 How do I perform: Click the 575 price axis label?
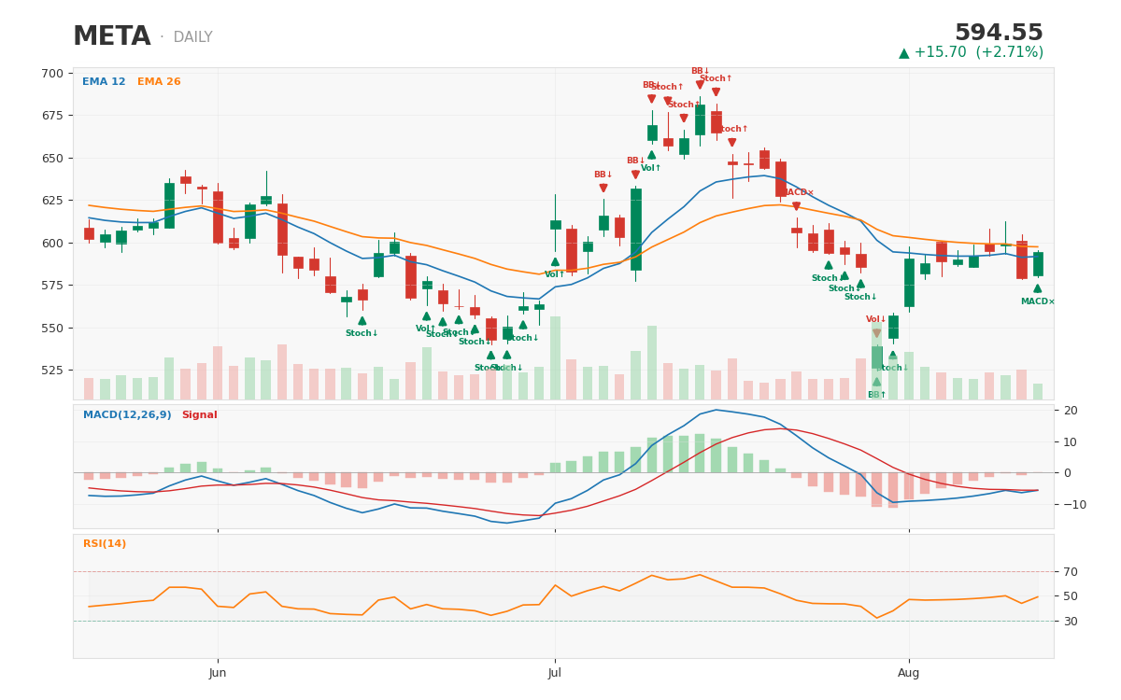[53, 286]
